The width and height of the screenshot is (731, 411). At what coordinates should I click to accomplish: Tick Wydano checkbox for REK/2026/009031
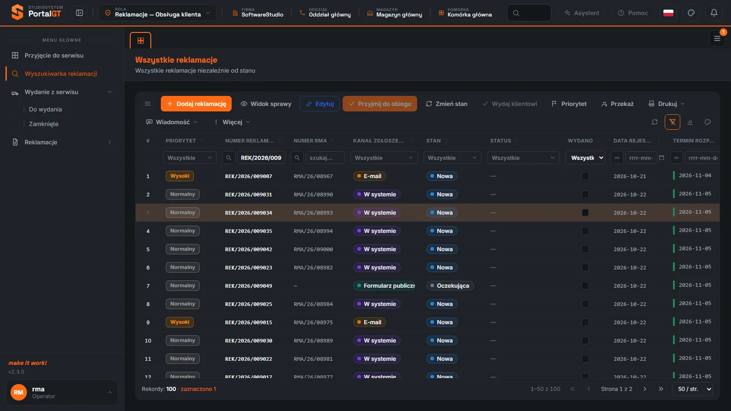click(x=585, y=195)
